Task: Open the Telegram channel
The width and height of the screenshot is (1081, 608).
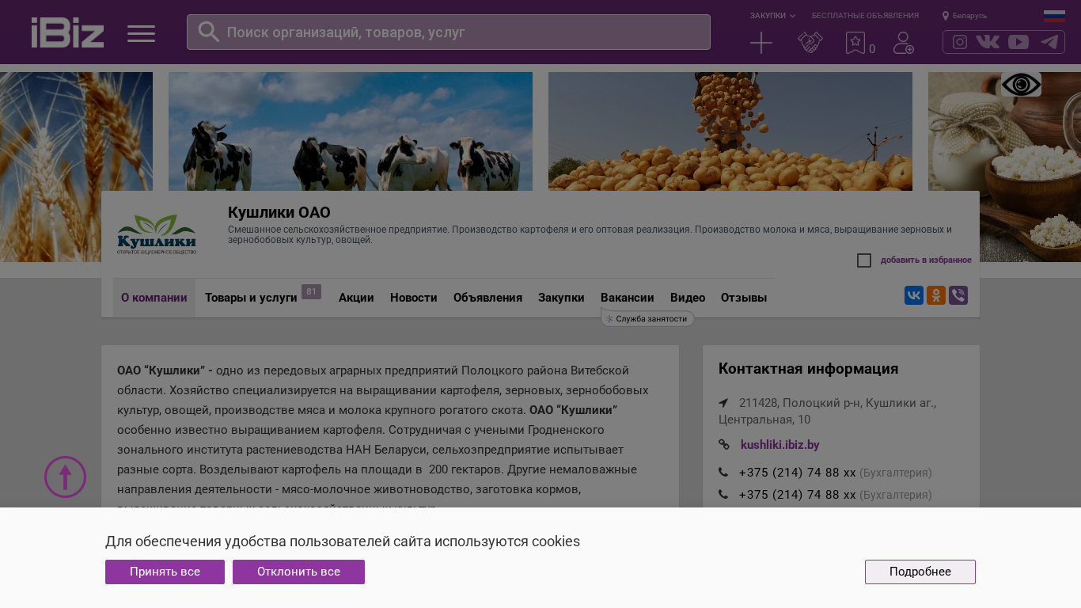Action: point(1049,42)
